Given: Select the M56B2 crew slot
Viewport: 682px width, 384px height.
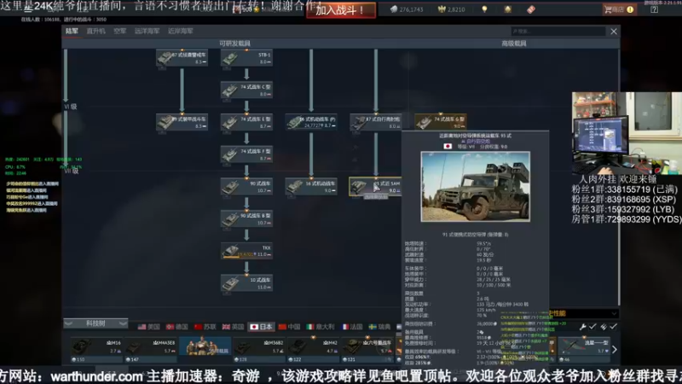Looking at the screenshot, I should (259, 350).
